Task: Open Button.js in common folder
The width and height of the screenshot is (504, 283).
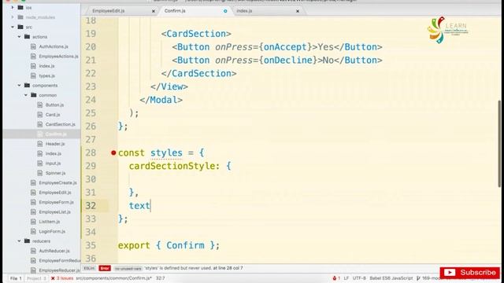Action: click(54, 105)
